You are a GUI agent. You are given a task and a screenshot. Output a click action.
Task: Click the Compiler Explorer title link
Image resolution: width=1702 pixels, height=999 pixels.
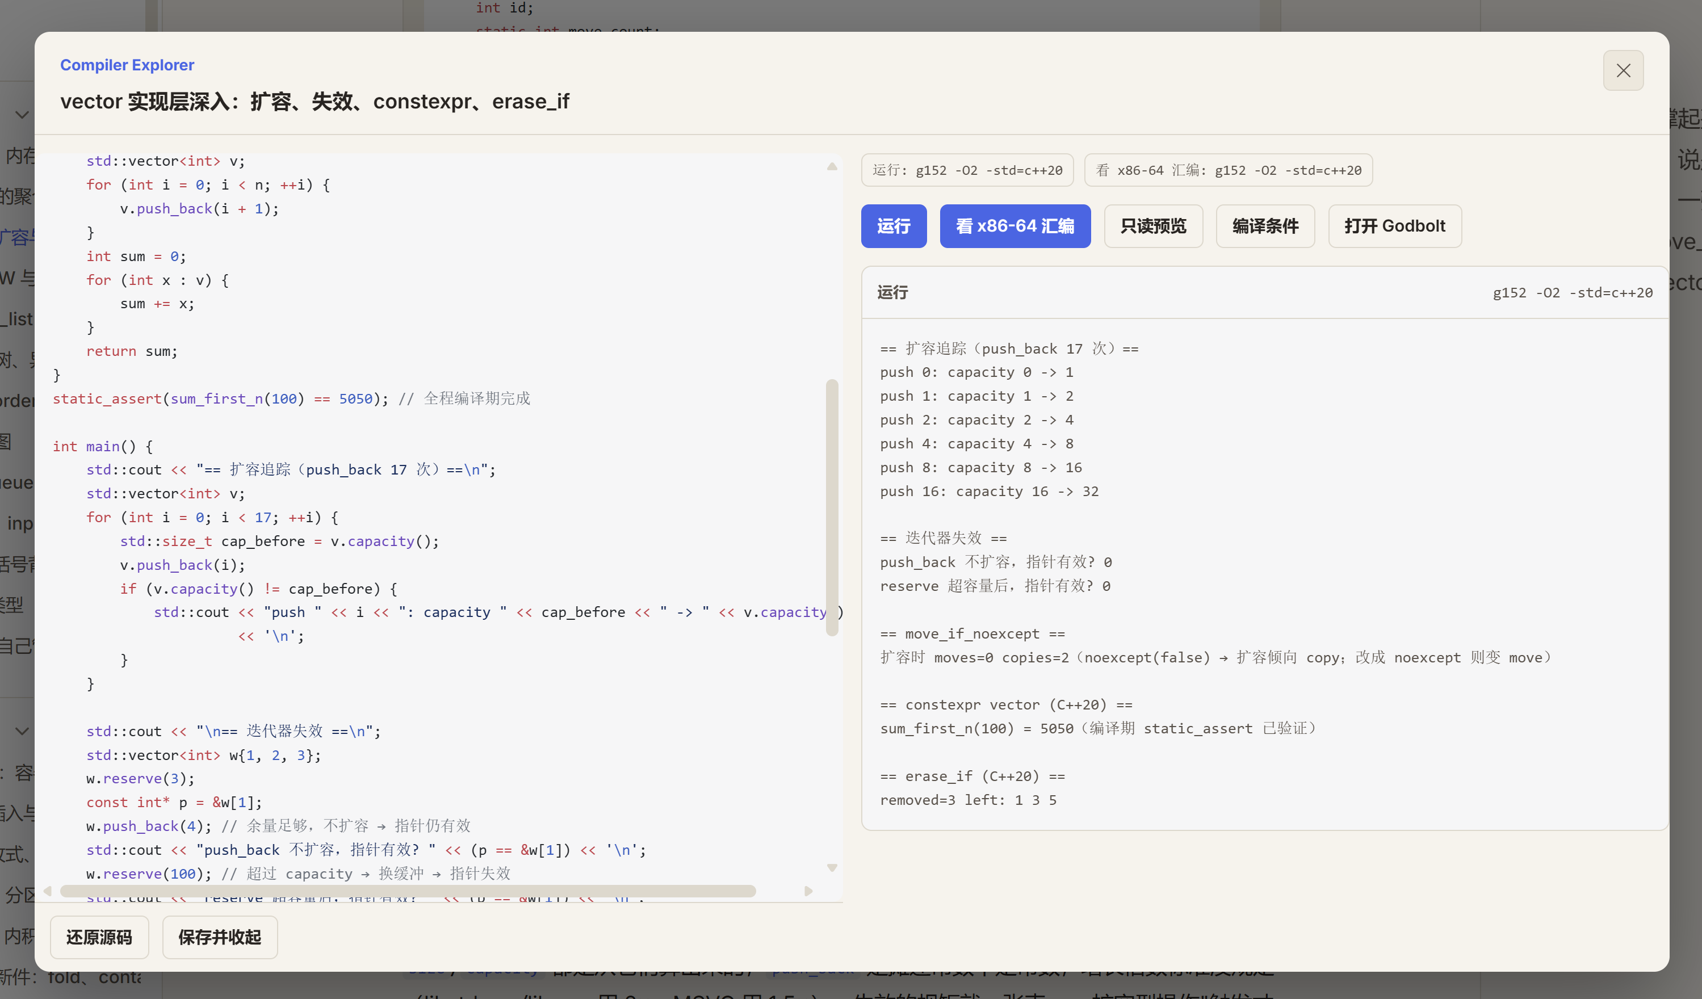pyautogui.click(x=127, y=65)
